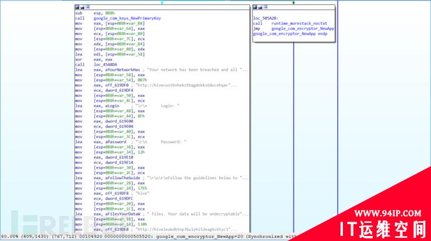This screenshot has height=241, width=431.
Task: Select the first sub esp instruction line
Action: (95, 13)
